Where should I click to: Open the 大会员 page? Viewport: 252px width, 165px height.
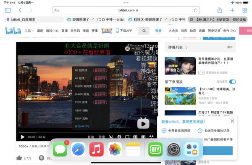173,31
